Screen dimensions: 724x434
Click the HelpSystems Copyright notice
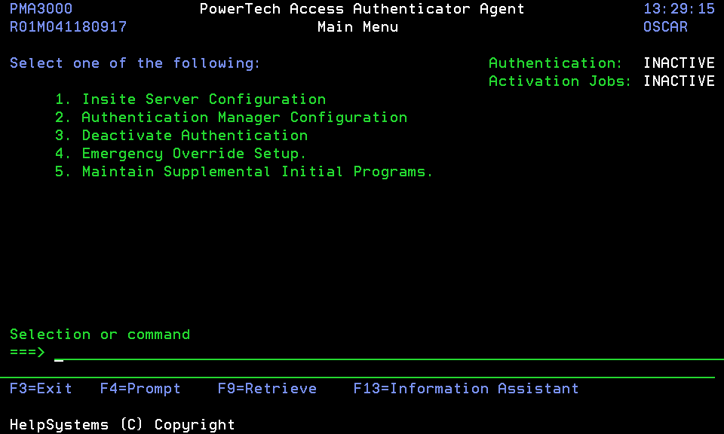[122, 425]
